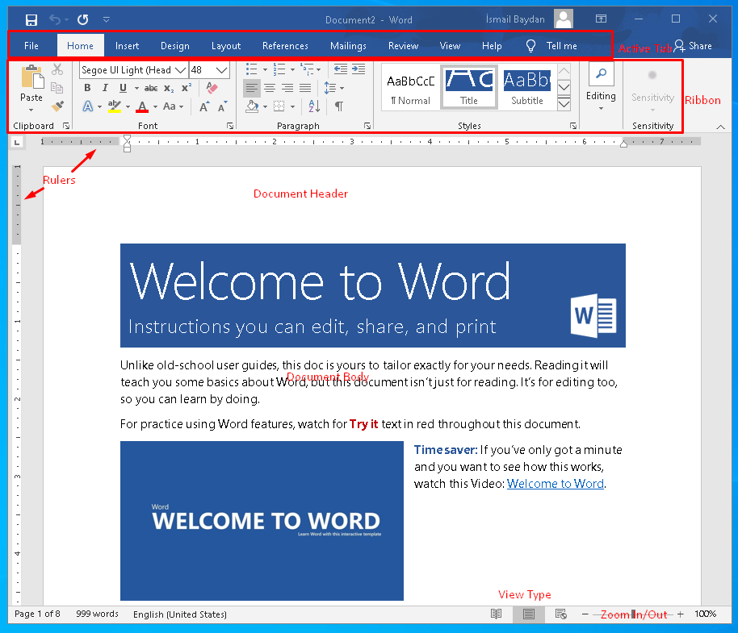Image resolution: width=738 pixels, height=633 pixels.
Task: Toggle Subscript formatting
Action: click(169, 88)
